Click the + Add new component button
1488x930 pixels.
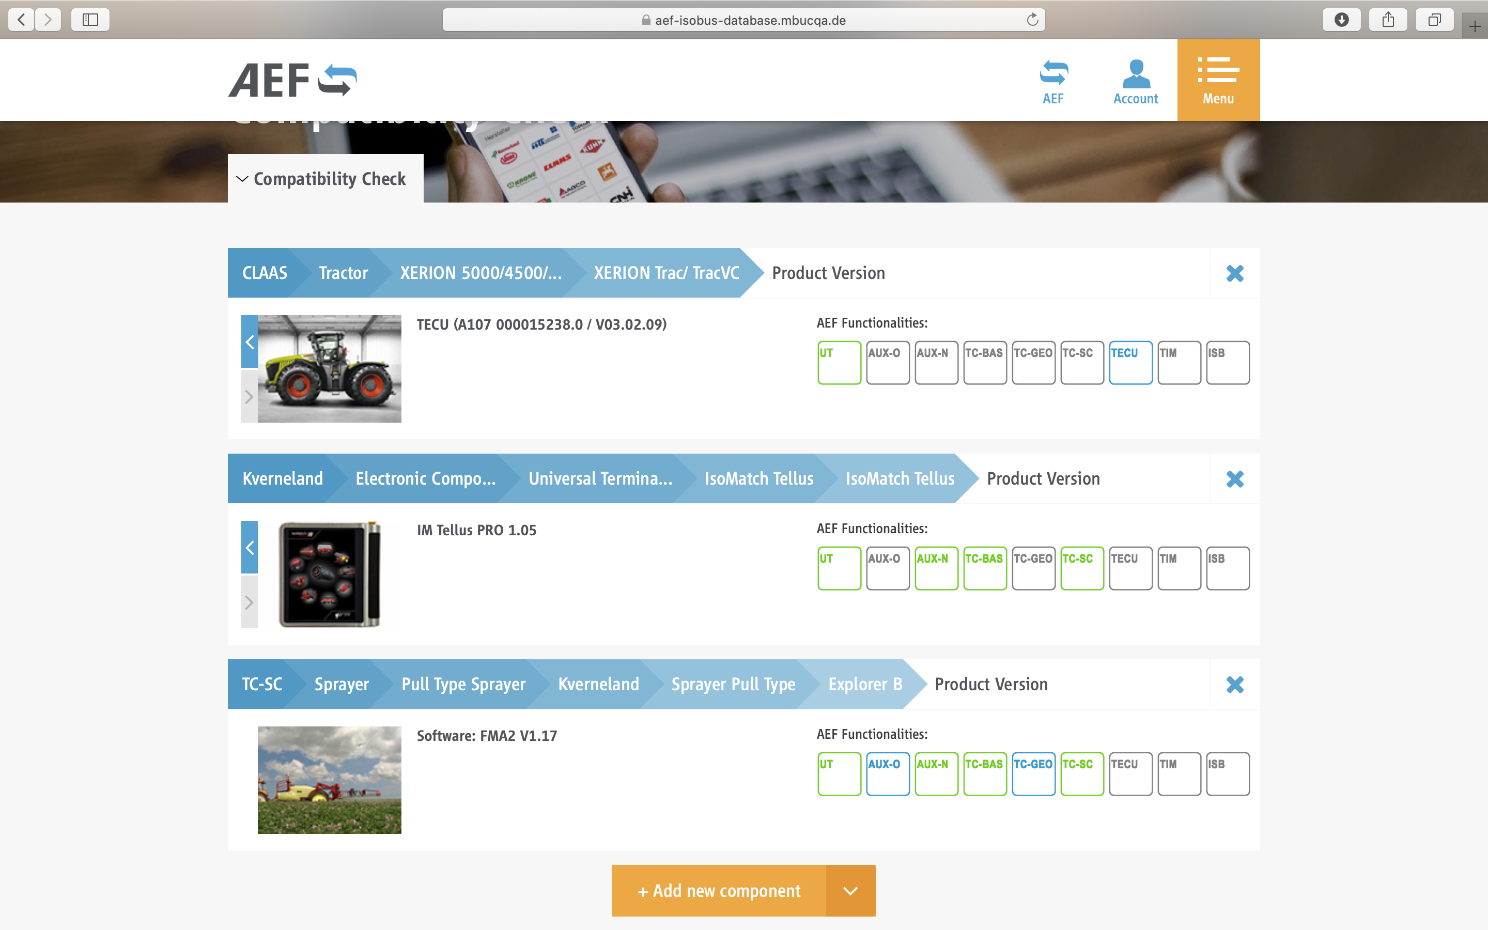[x=719, y=891]
